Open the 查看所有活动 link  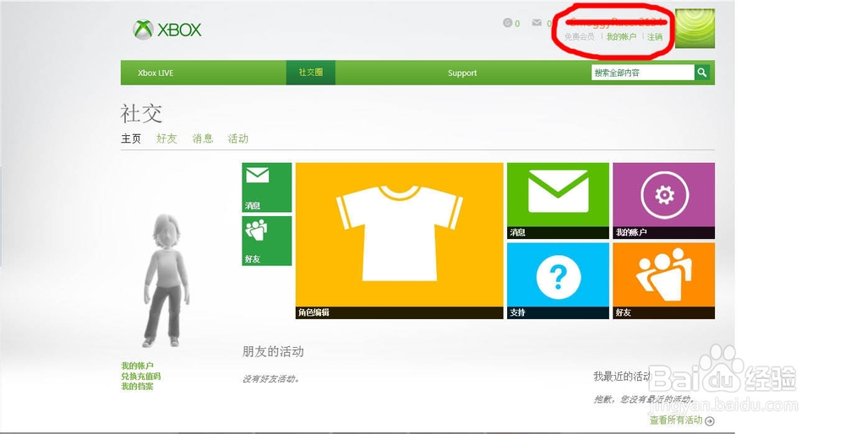(676, 420)
